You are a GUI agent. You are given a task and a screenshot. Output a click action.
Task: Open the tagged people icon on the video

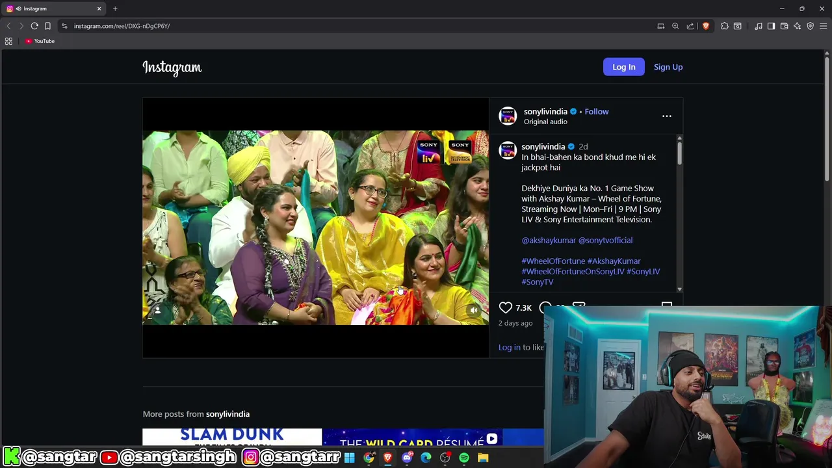[x=157, y=311]
